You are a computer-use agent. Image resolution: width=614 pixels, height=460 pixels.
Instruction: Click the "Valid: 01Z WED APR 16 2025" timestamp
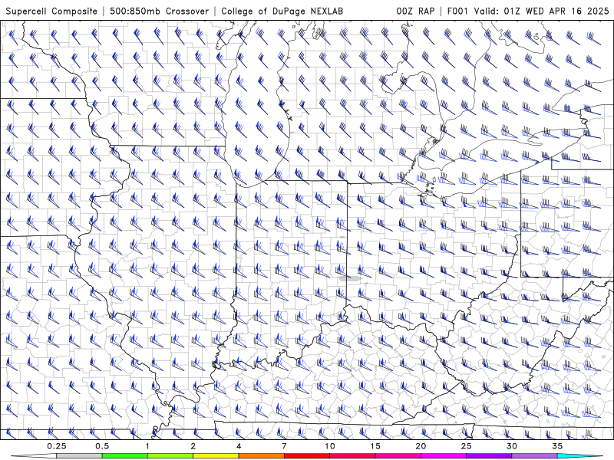click(541, 11)
